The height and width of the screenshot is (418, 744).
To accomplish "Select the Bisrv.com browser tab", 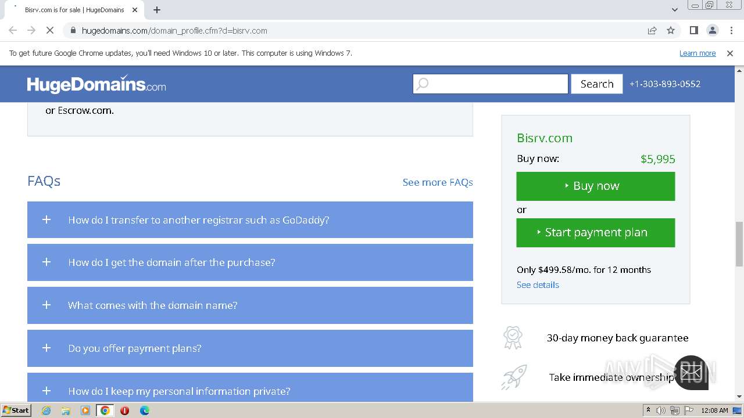I will click(74, 10).
